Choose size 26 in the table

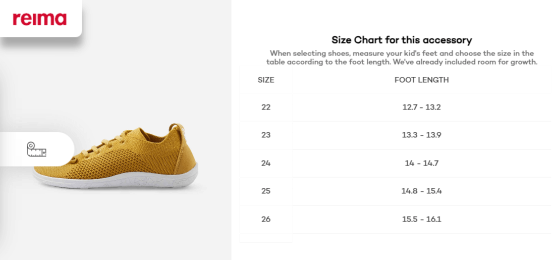point(266,219)
